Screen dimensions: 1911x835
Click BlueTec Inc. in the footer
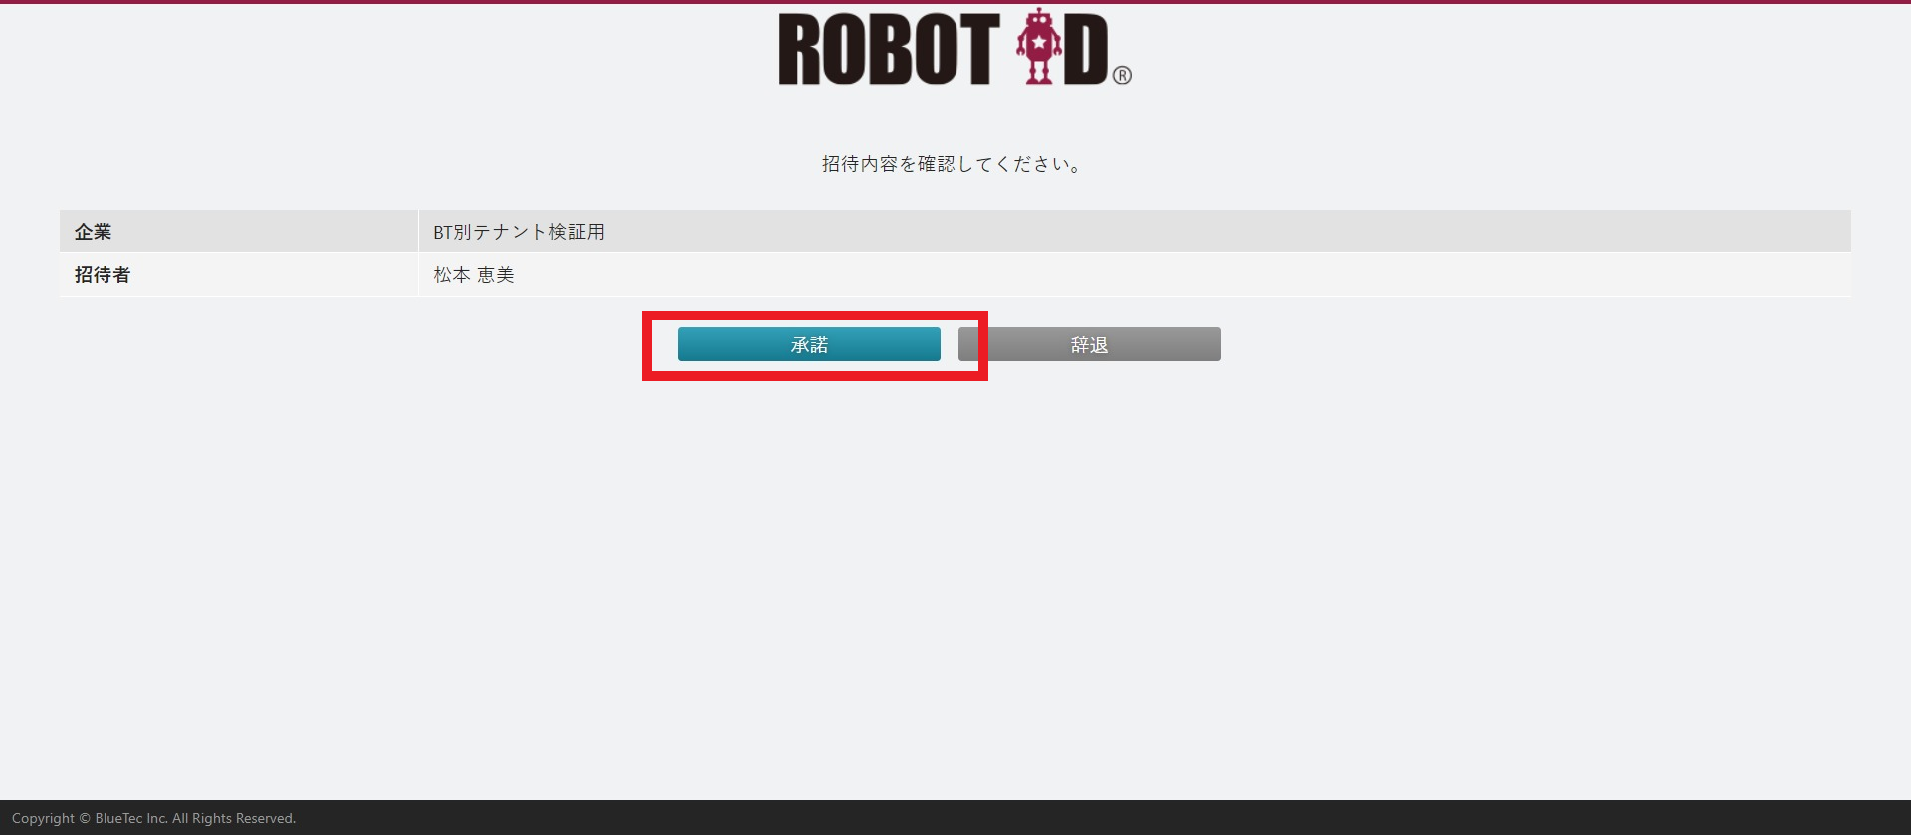pos(131,818)
